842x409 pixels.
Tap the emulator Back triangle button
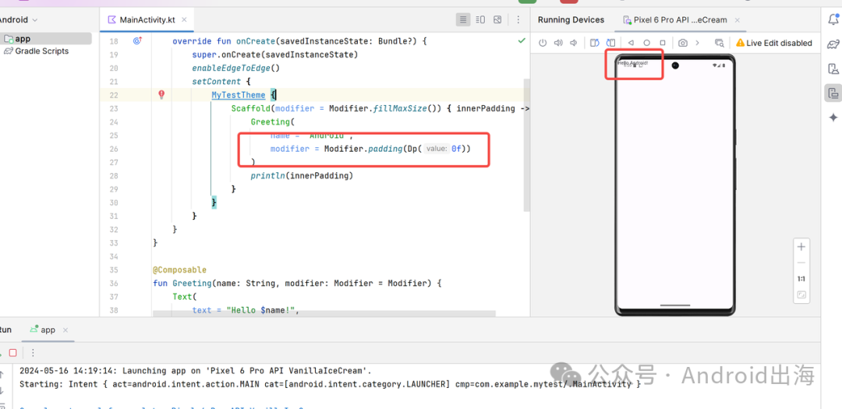point(631,43)
